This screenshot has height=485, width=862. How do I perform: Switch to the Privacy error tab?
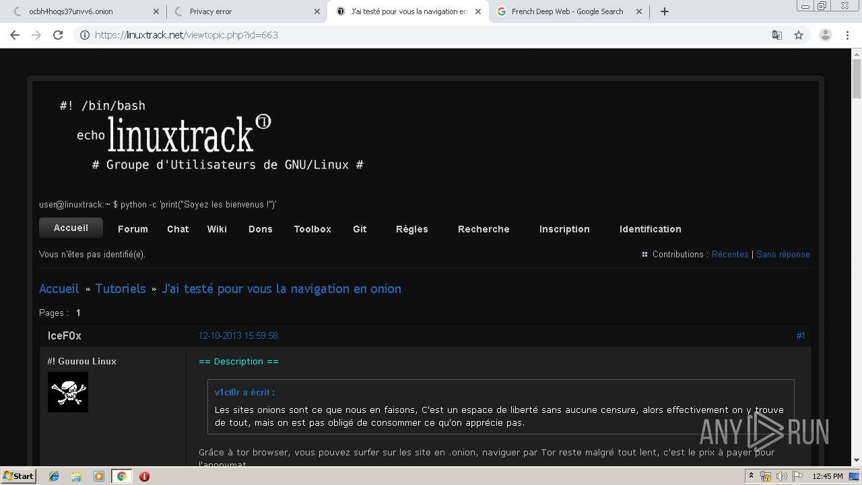pos(246,11)
